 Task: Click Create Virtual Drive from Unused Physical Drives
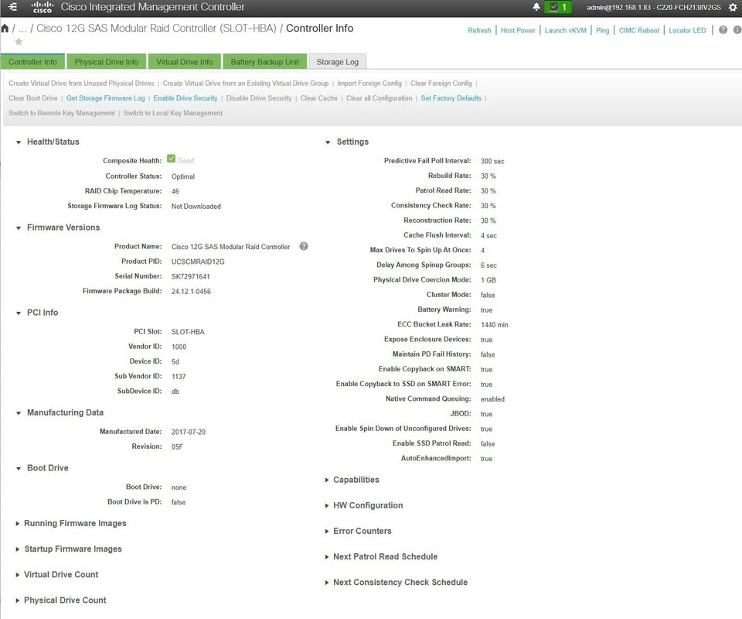81,84
